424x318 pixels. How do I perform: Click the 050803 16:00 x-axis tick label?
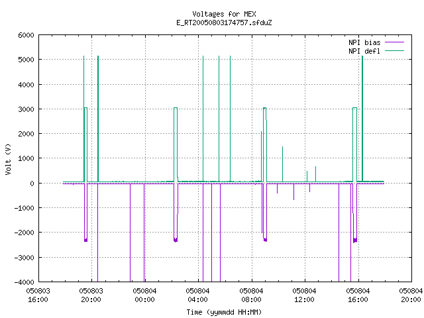click(x=38, y=295)
